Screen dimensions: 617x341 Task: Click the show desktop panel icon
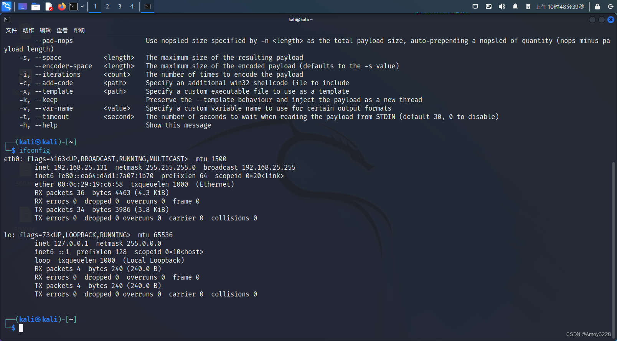23,7
